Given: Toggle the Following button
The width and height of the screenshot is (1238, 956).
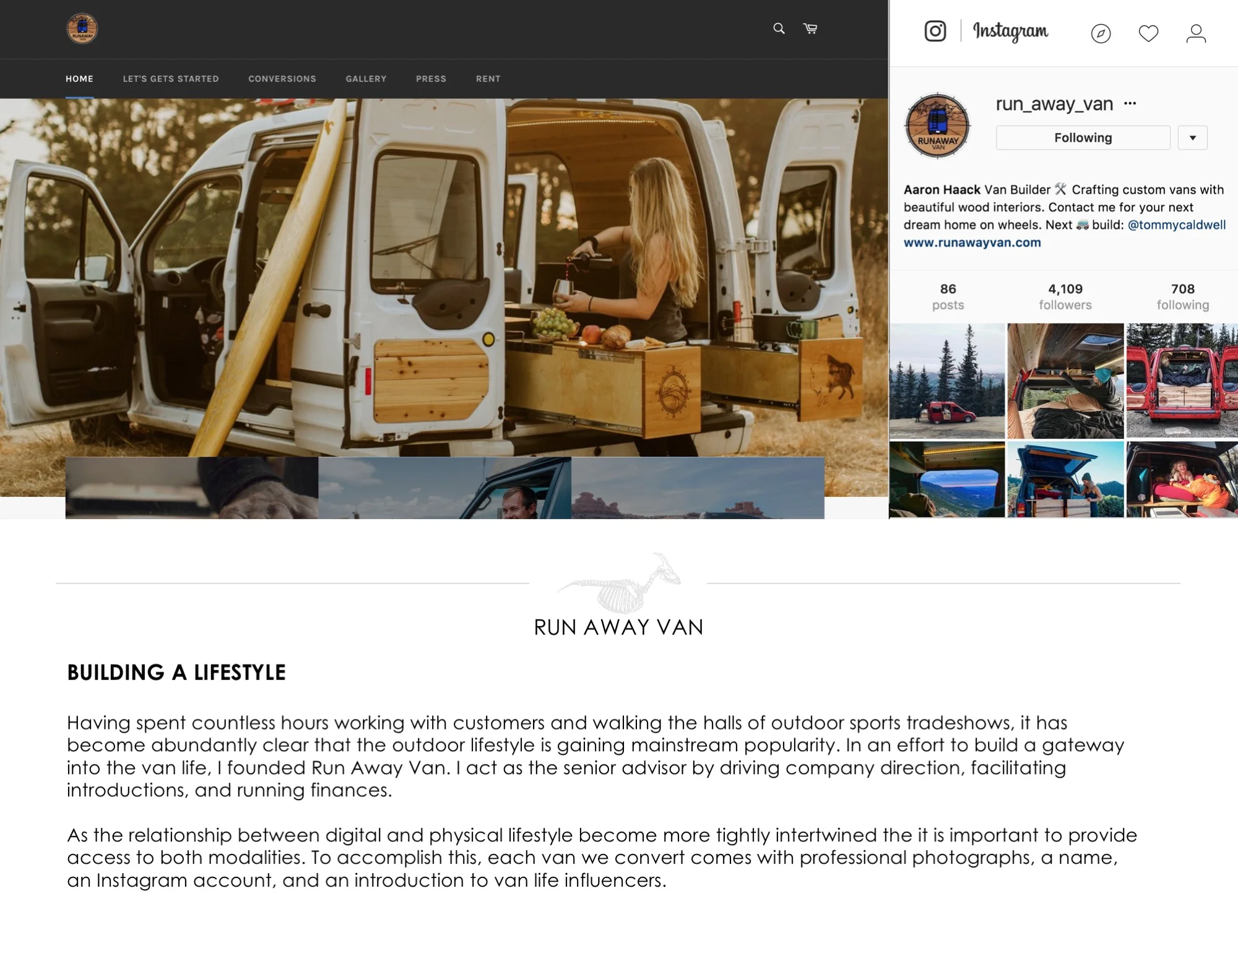Looking at the screenshot, I should click(1083, 137).
